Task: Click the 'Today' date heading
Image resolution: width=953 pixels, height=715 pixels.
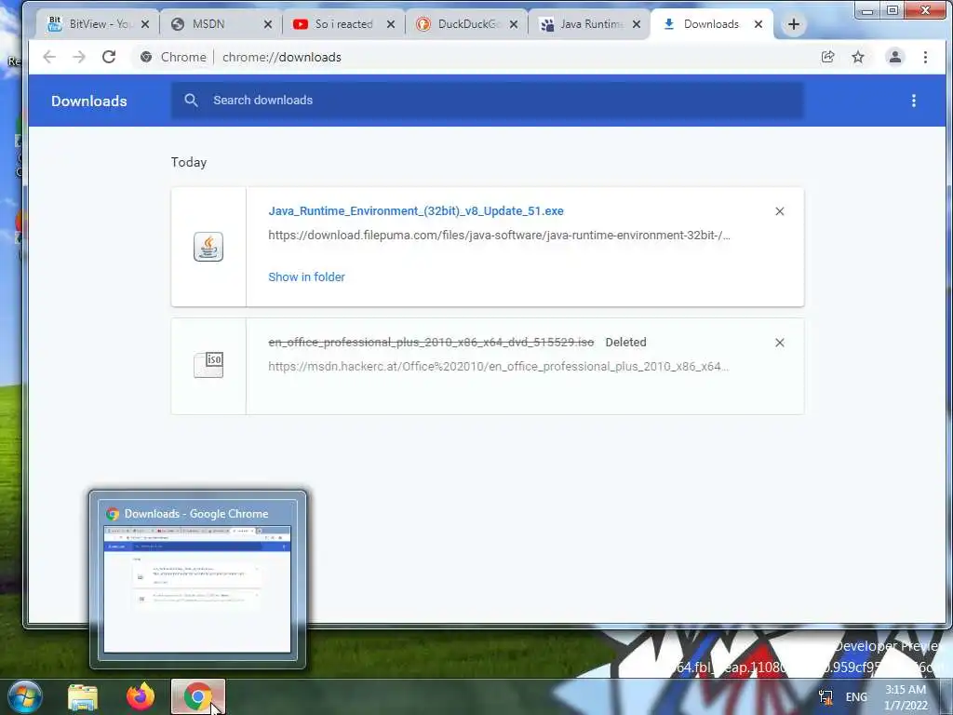Action: (188, 162)
